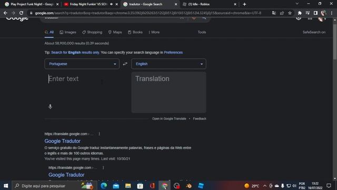Swap the Portuguese and English languages

(125, 64)
